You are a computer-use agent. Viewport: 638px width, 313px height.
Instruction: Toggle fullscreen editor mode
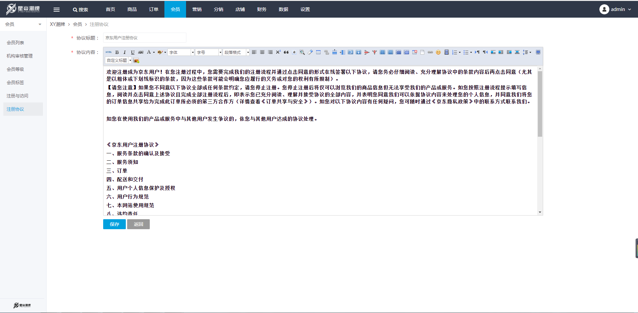(x=538, y=52)
